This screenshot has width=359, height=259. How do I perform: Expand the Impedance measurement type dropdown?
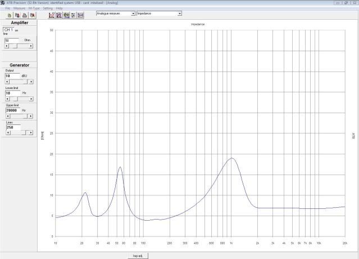[x=179, y=13]
